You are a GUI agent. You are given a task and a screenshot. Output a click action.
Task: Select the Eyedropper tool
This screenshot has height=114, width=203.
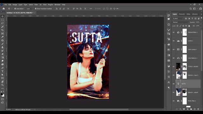(x=3, y=37)
